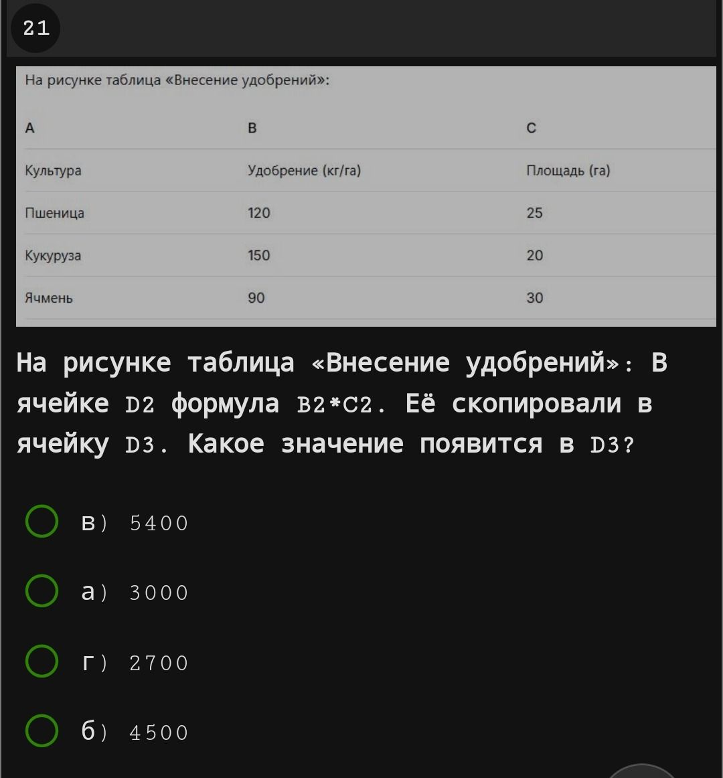Click the Площадь (га) header cell
723x778 pixels.
click(x=568, y=171)
